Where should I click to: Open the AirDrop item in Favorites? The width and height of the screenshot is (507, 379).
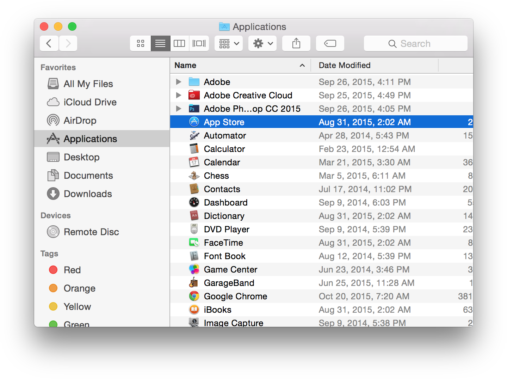[80, 120]
